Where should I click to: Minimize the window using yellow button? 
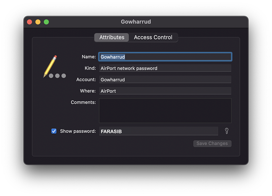[x=38, y=22]
